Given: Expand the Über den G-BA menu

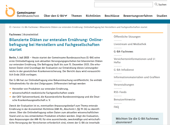Looking at the screenshot, I should (x=55, y=16).
